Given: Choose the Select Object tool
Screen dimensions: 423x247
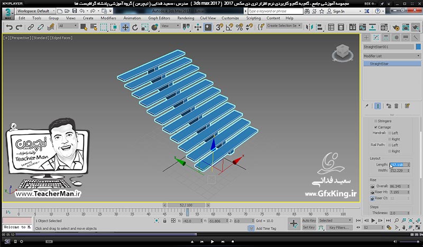Looking at the screenshot, I should (84, 27).
